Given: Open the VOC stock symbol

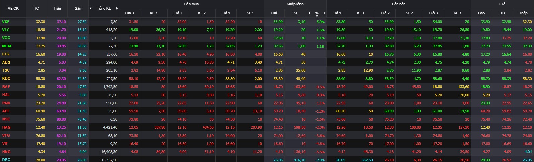Looking at the screenshot, I should (6, 38).
